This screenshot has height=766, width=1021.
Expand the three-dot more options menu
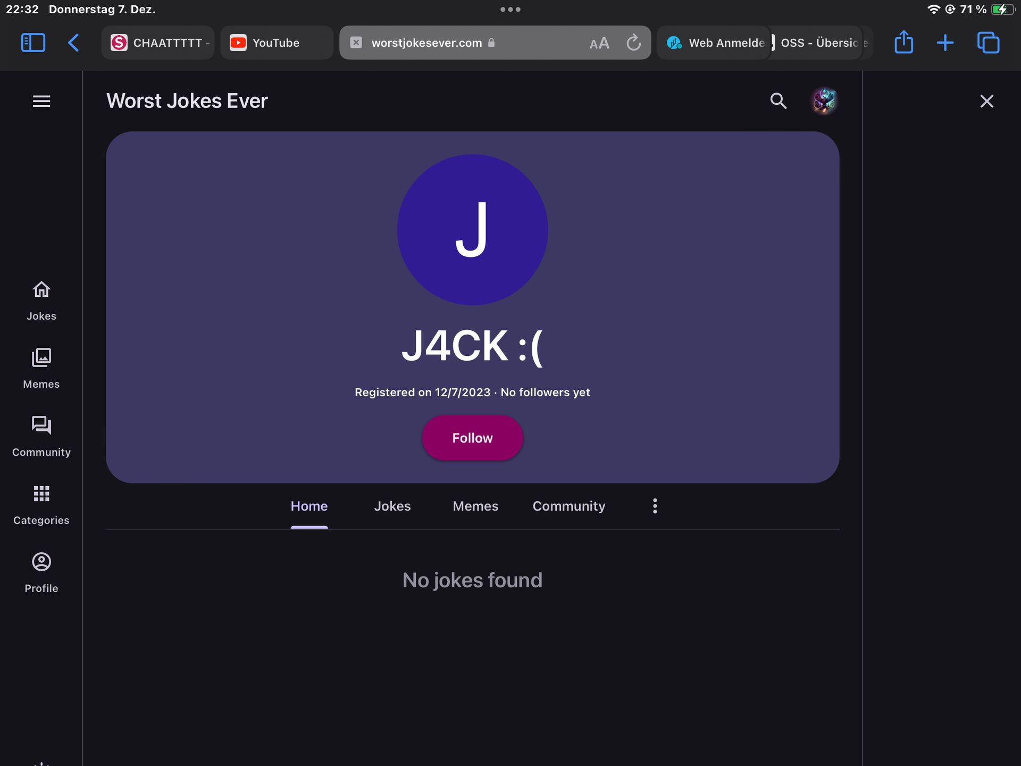tap(655, 506)
